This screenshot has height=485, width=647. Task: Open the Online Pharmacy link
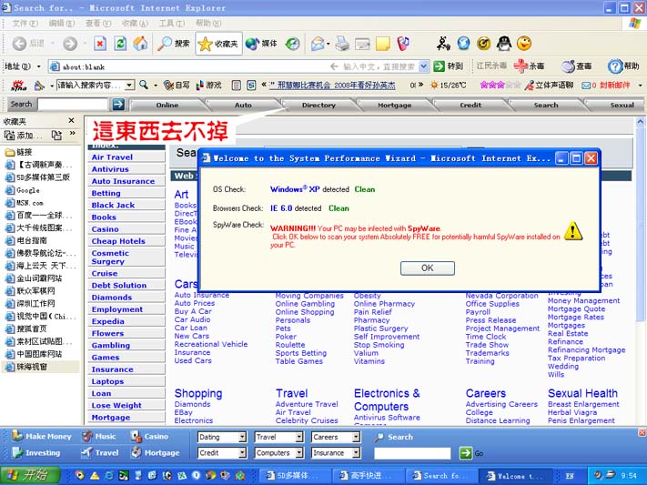pyautogui.click(x=384, y=303)
